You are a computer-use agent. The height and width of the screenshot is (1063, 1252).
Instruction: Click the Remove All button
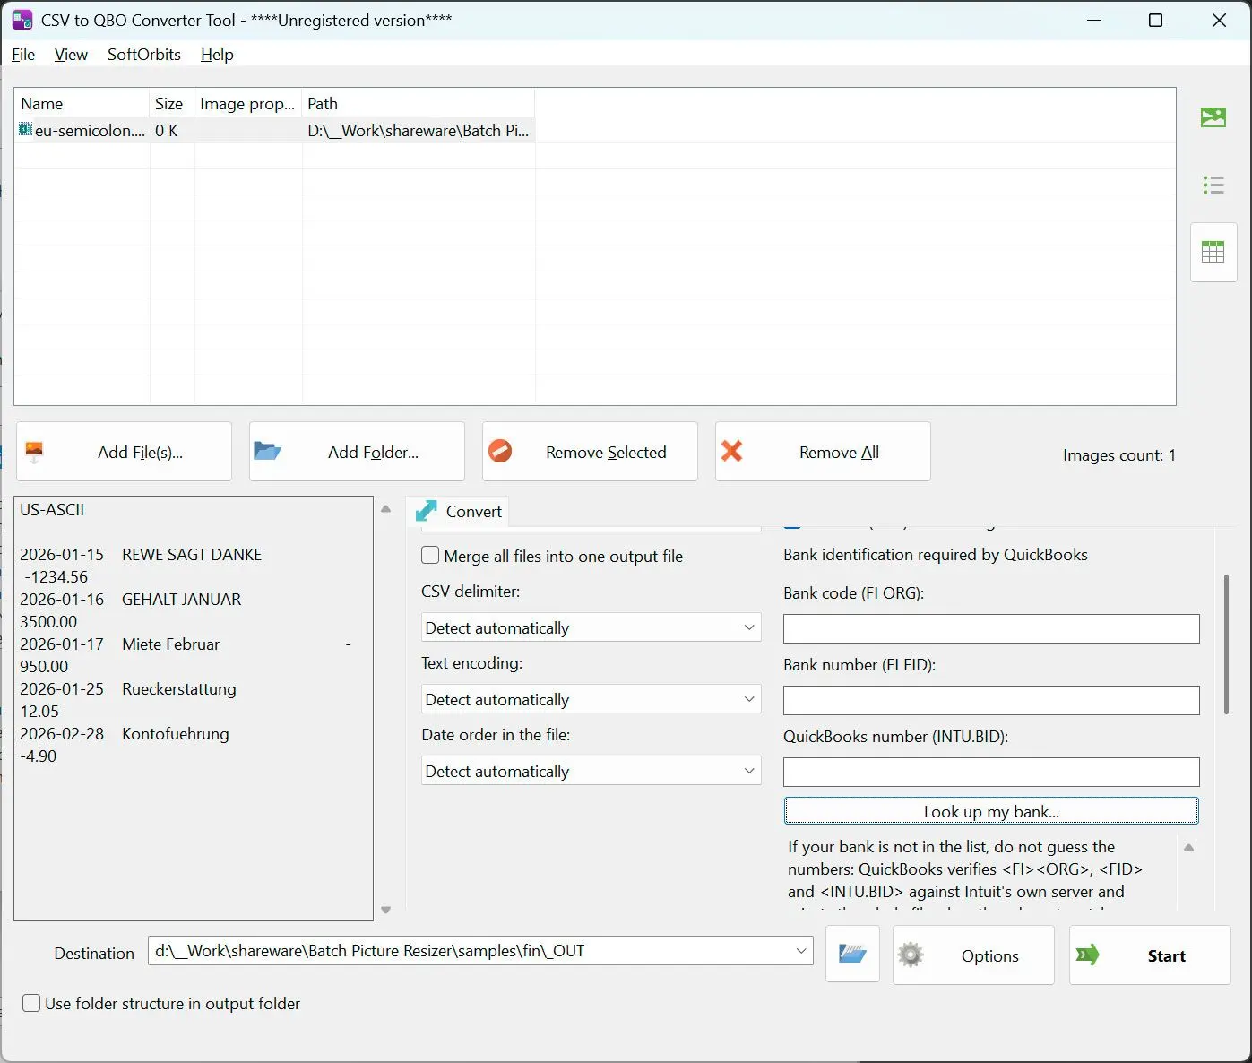point(823,452)
